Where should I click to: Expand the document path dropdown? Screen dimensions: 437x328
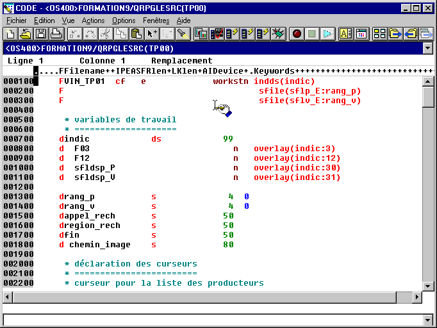coord(428,48)
